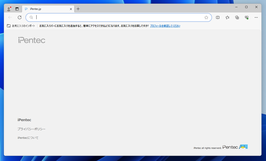Screen dimensions: 266x161
Task: Open the iPentecについて link
Action: pyautogui.click(x=28, y=138)
